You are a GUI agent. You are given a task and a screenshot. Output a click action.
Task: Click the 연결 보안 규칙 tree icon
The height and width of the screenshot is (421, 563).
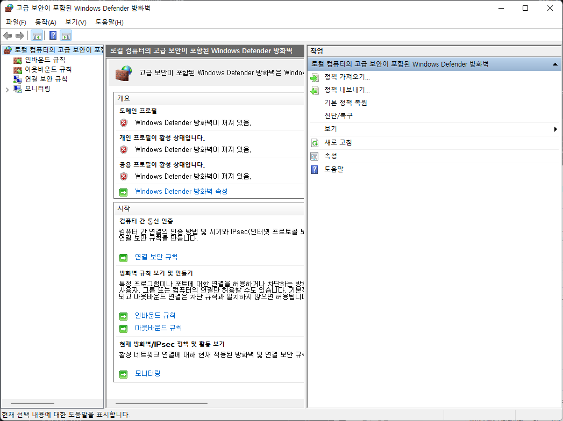(x=18, y=79)
